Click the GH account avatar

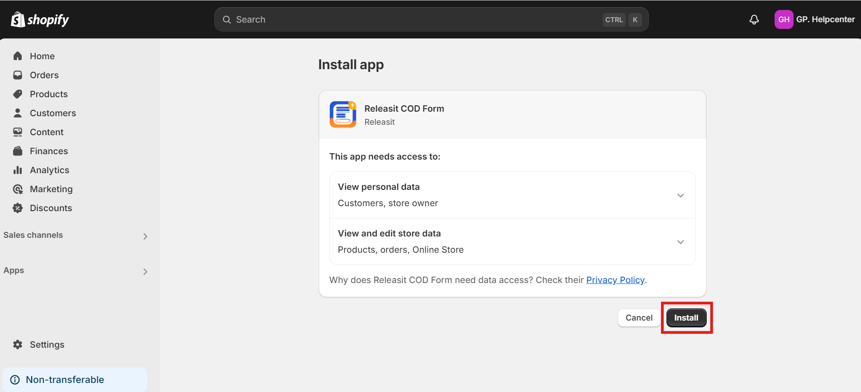click(x=784, y=19)
